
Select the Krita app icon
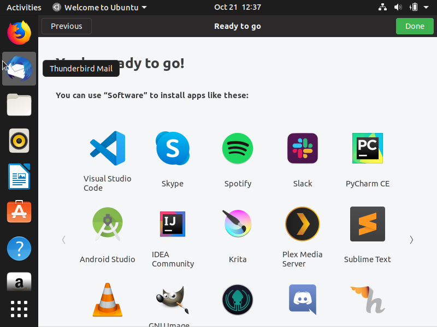click(x=238, y=223)
